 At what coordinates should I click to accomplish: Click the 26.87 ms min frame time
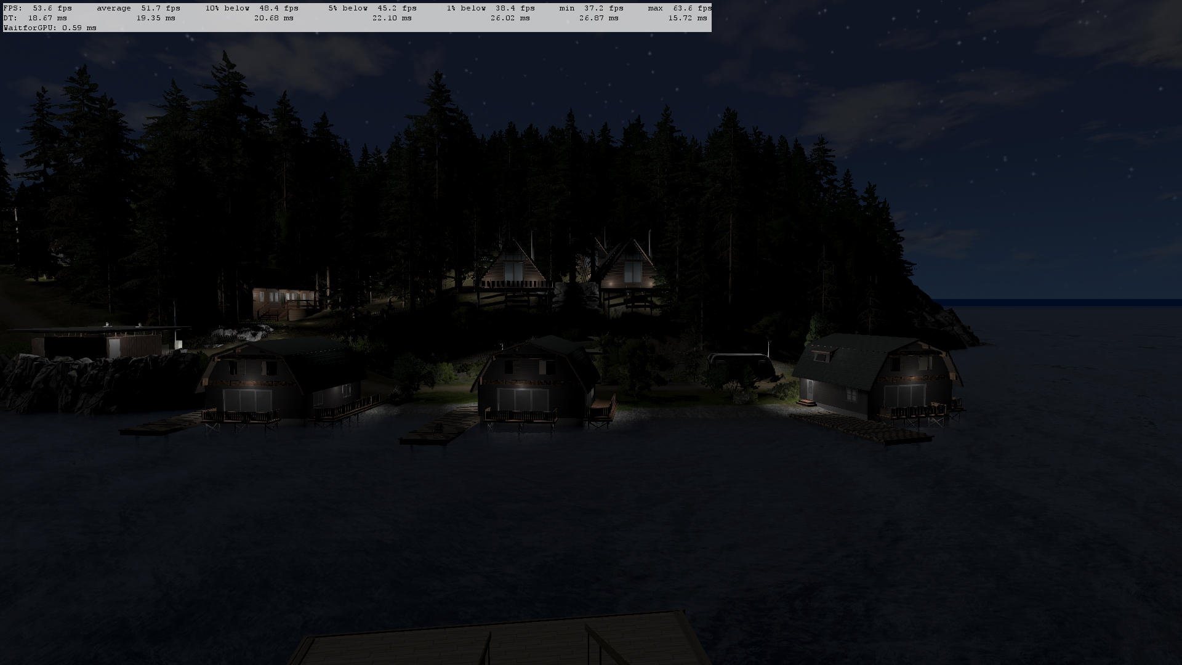599,18
